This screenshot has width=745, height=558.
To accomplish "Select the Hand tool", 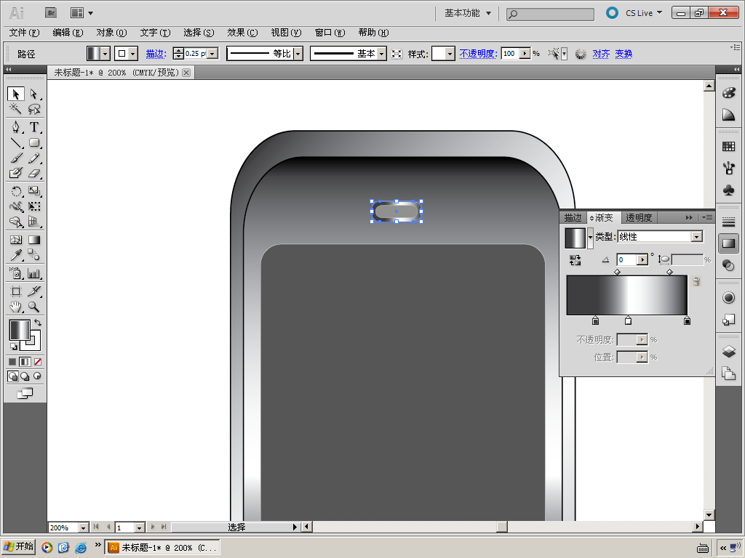I will tap(16, 307).
